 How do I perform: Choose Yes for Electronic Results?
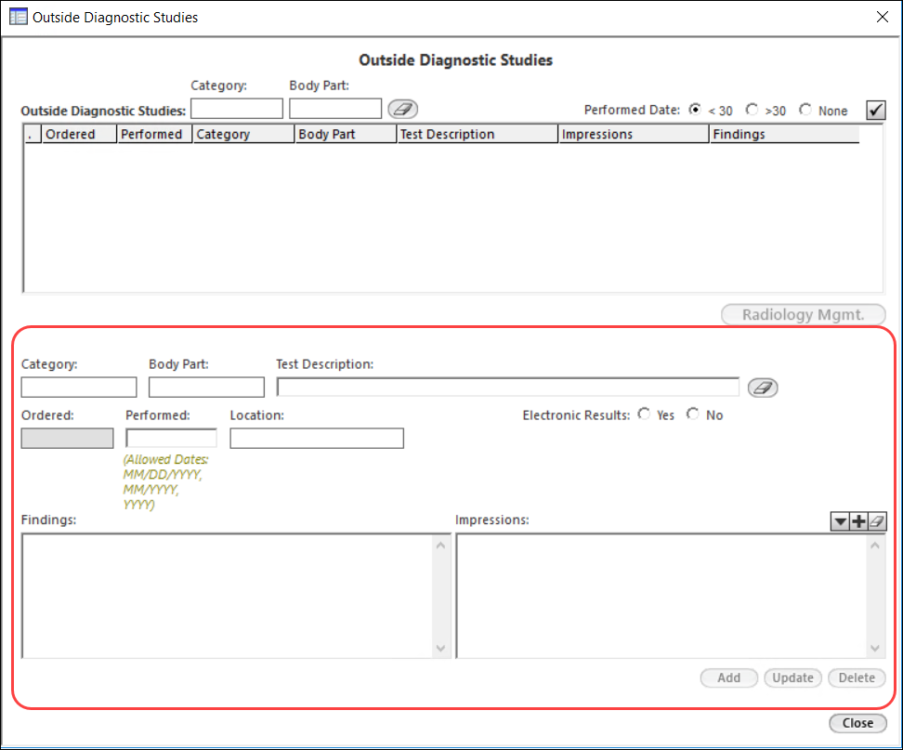click(644, 414)
